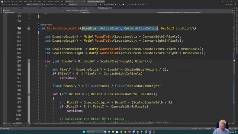
Task: Click ScaledBrushWidth declaration on line 84
Action: coord(67,49)
